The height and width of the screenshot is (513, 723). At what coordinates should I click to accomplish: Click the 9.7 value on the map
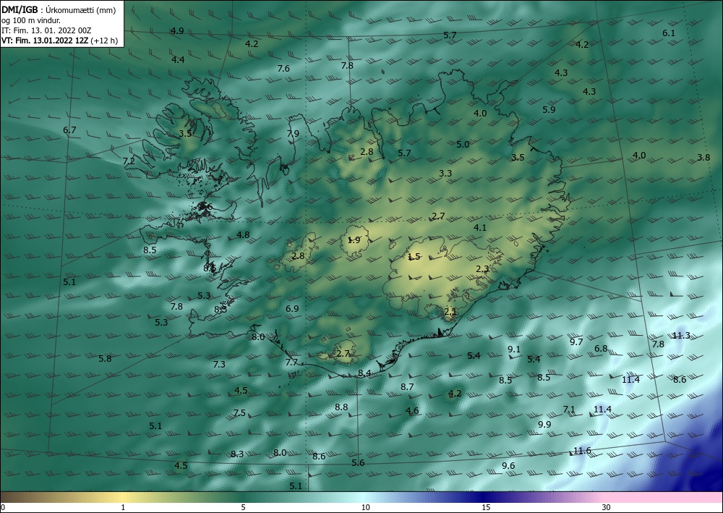click(576, 342)
